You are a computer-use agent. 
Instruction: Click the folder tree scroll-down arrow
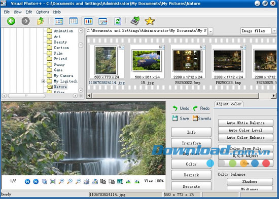point(81,90)
